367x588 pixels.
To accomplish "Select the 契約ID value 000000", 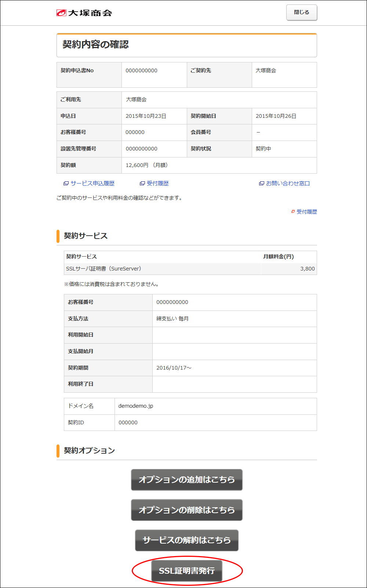I will coord(128,422).
